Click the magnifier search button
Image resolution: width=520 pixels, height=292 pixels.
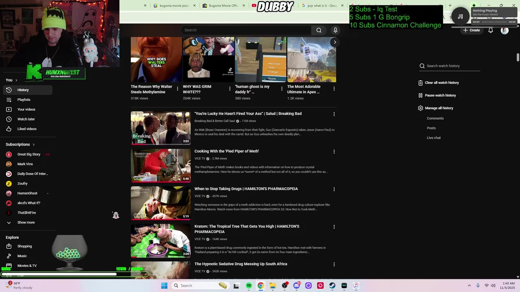click(x=319, y=30)
